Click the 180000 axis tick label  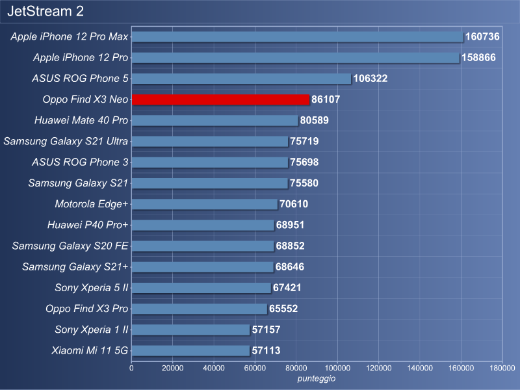point(502,368)
